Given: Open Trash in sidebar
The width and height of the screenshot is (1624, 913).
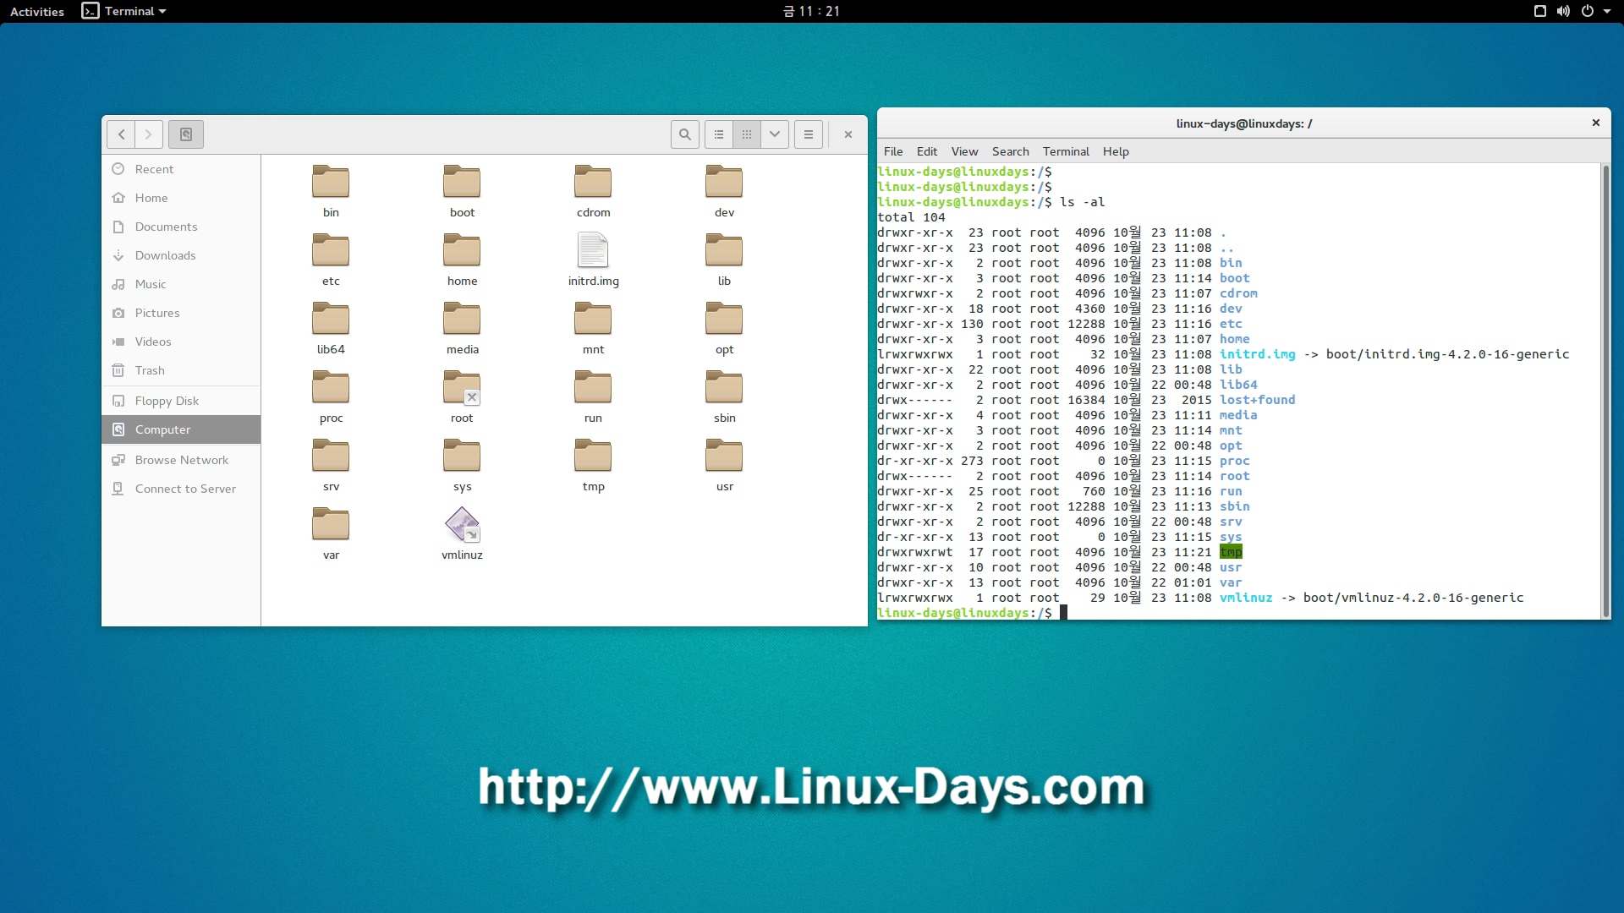Looking at the screenshot, I should [x=181, y=370].
